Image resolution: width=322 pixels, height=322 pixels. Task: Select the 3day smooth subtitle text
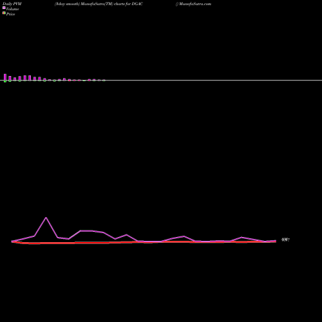[x=67, y=4]
